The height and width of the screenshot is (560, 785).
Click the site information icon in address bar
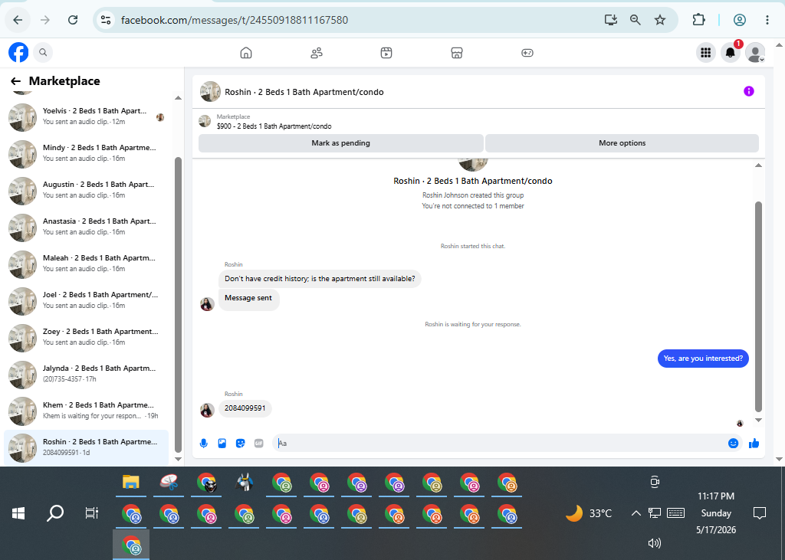tap(106, 20)
